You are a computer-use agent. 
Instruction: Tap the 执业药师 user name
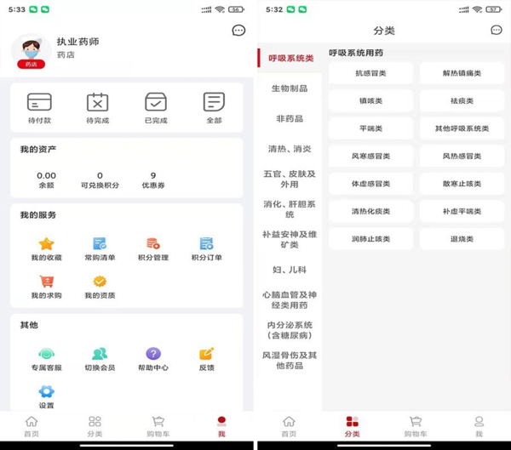click(78, 42)
